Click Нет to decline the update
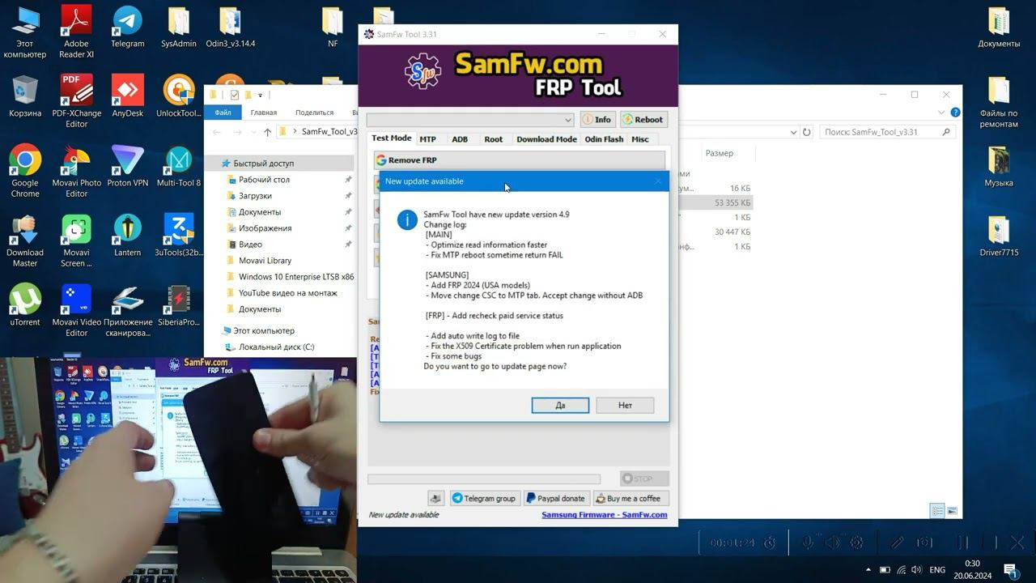 pyautogui.click(x=625, y=405)
